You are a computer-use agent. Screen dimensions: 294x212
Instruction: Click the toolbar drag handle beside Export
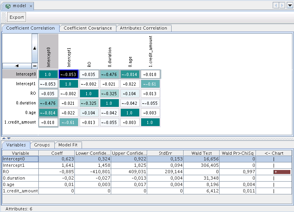pos(4,17)
